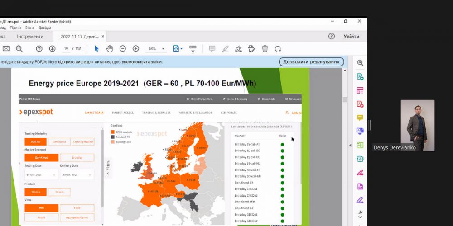
Task: Go to the next page arrow
Action: (x=52, y=49)
